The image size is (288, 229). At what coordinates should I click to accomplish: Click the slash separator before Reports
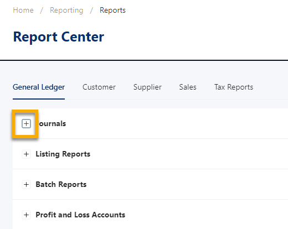pyautogui.click(x=91, y=10)
